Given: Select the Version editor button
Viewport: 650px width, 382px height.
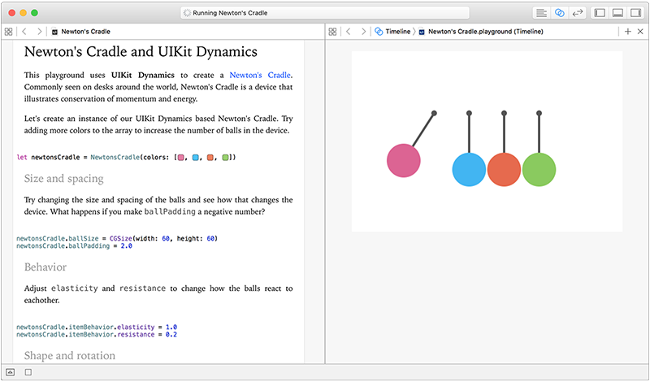Looking at the screenshot, I should pos(578,13).
